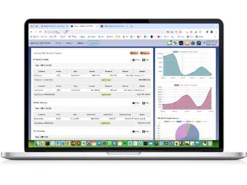247x185 pixels.
Task: Print the Product Invoices list
Action: pos(136,60)
